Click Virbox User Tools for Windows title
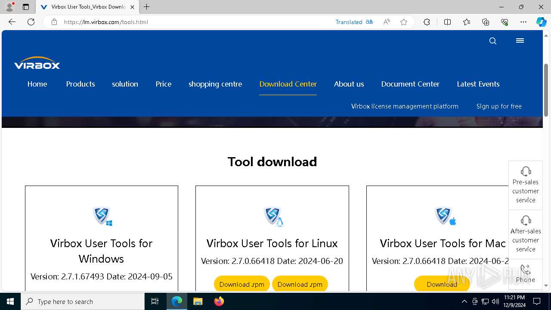The image size is (551, 310). click(x=101, y=251)
